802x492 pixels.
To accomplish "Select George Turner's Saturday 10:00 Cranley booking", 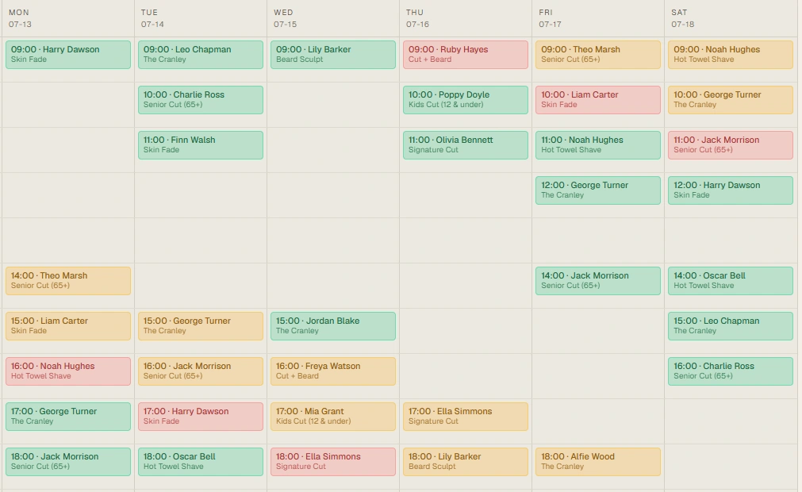I will coord(731,100).
